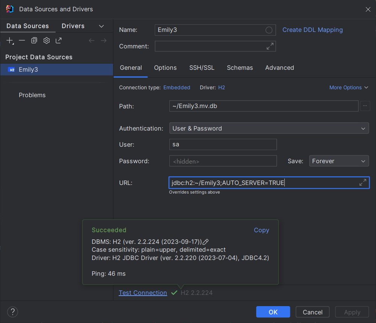
Task: Open the SSH/SSL tab
Action: pyautogui.click(x=202, y=68)
